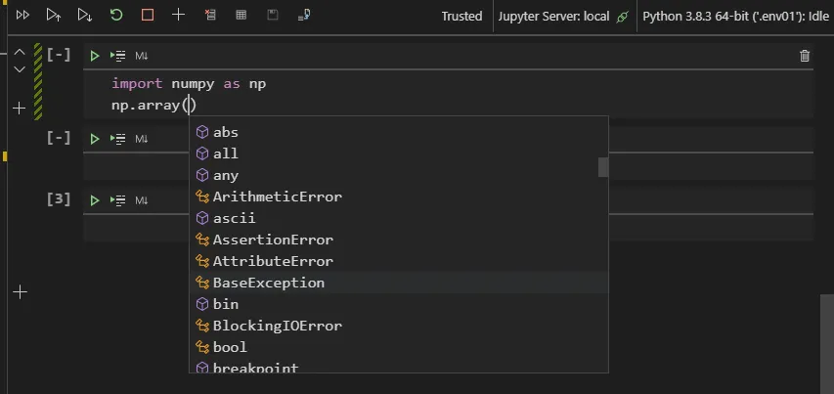834x394 pixels.
Task: Select 'BaseException' from the autocomplete list
Action: [x=269, y=283]
